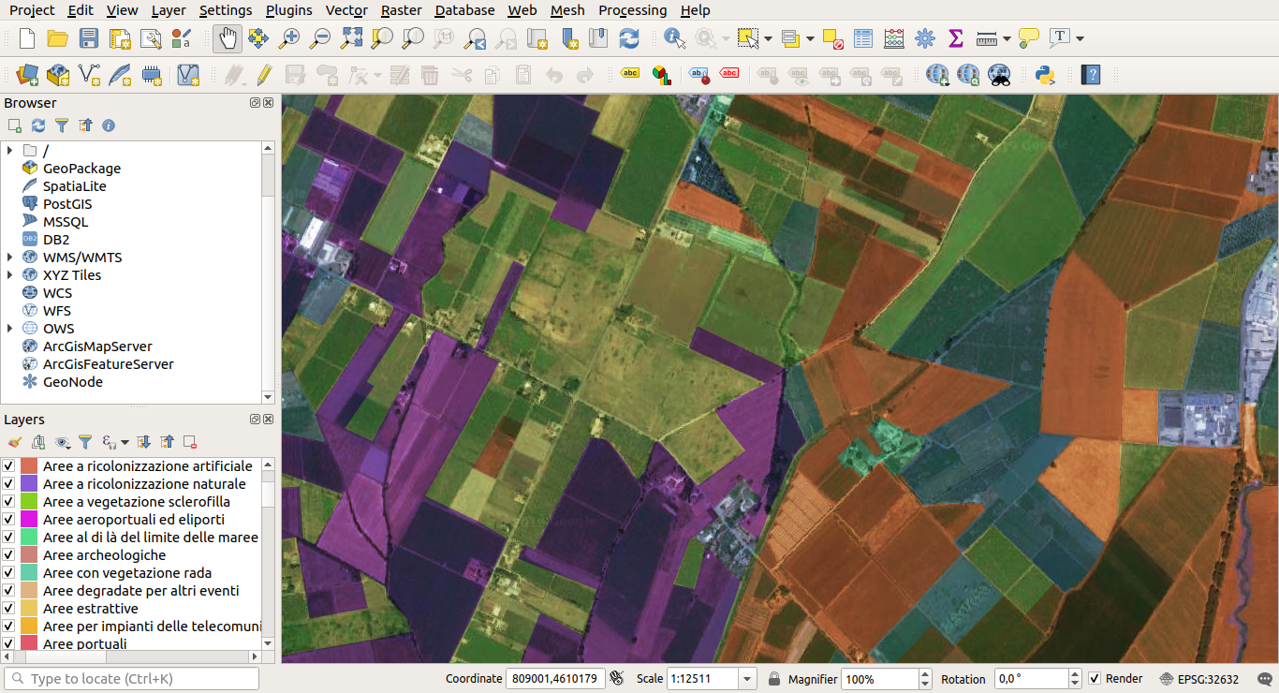Open the Attribute Table icon
The image size is (1279, 693).
coord(863,38)
